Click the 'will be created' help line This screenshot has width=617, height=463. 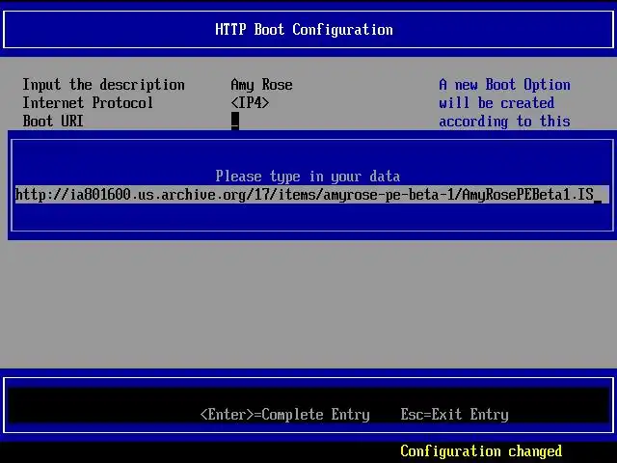496,103
